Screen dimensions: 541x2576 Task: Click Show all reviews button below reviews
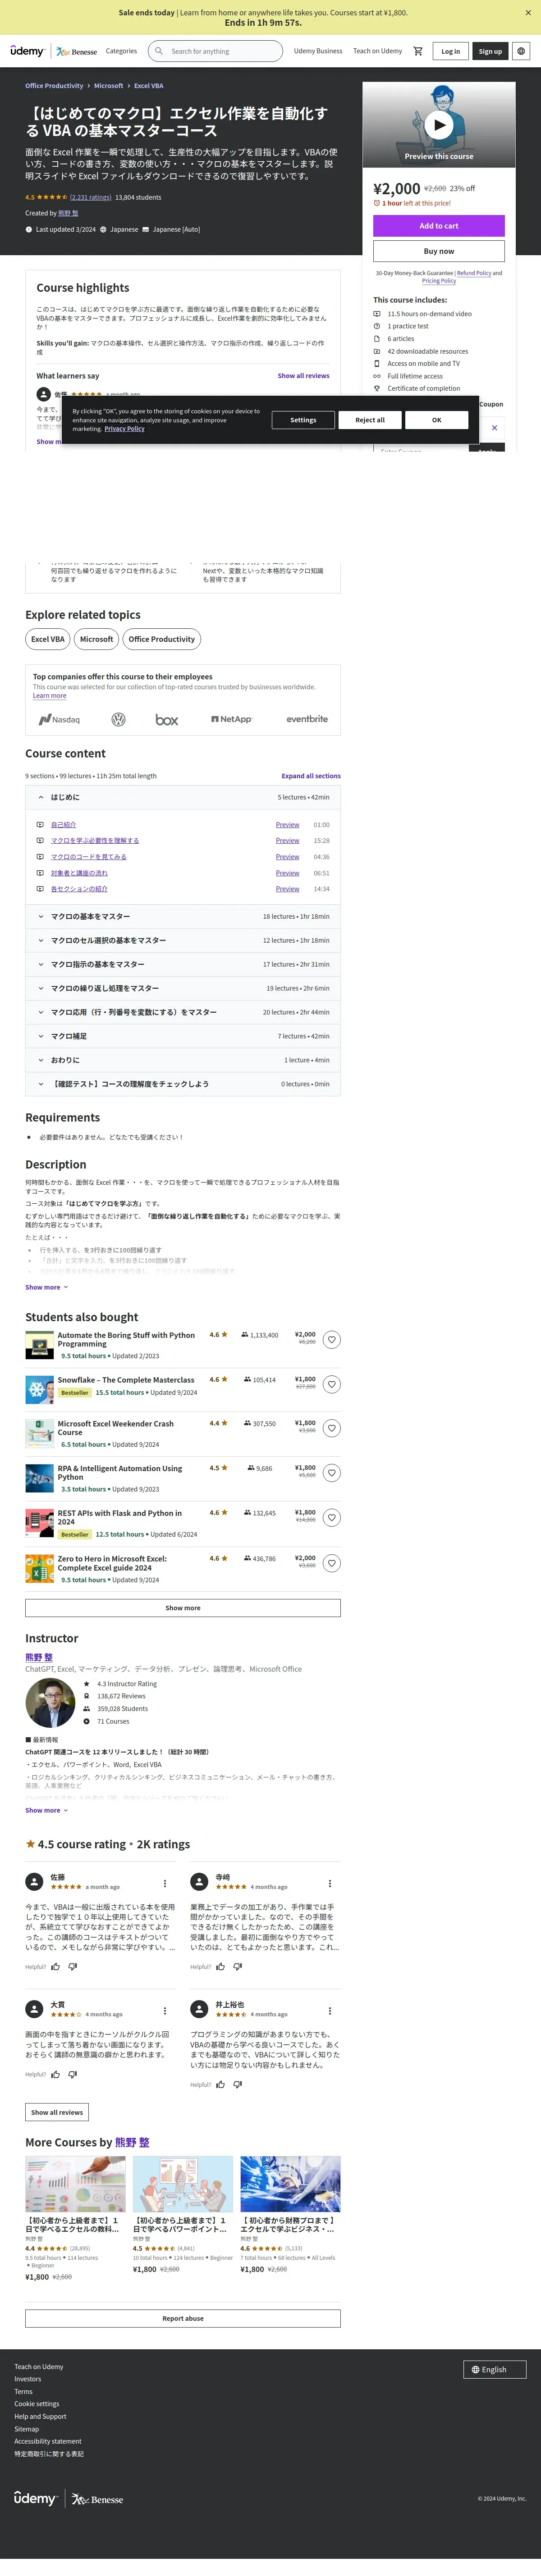57,2112
